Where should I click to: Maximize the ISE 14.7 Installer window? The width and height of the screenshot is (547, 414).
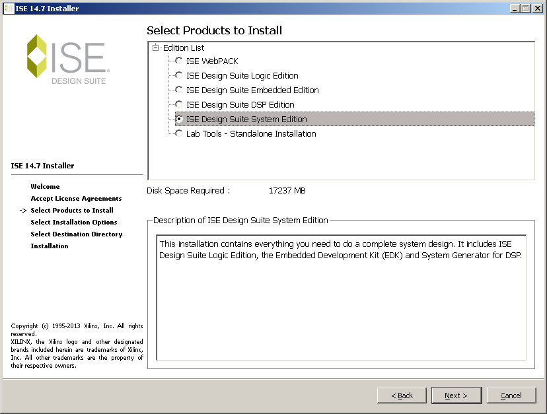coord(525,9)
